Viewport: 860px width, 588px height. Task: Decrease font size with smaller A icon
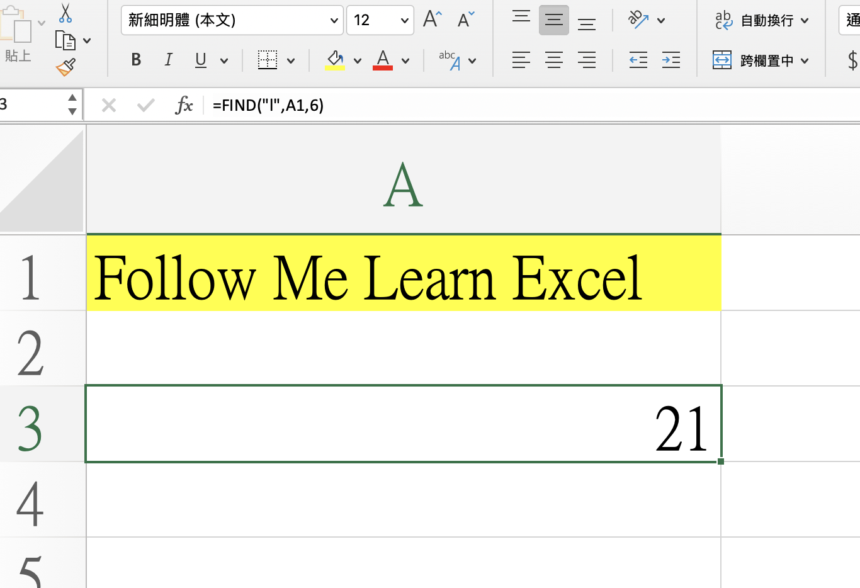pyautogui.click(x=466, y=20)
